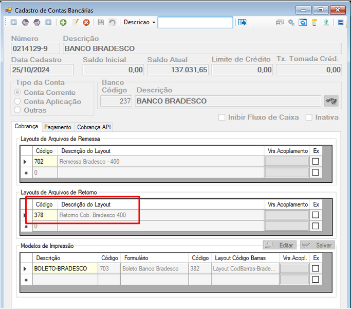
Task: Check Ex box in empty Remessa row
Action: point(316,173)
